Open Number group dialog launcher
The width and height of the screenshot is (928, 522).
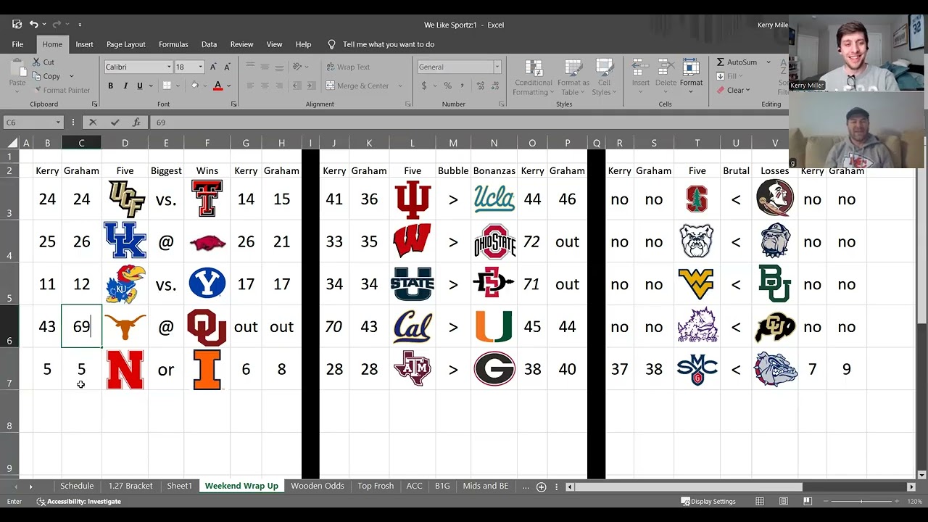pos(501,104)
